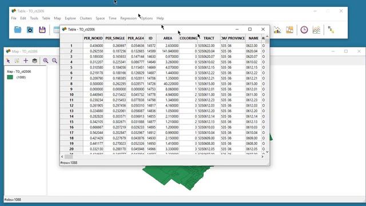Select the ID column header

(x=150, y=38)
